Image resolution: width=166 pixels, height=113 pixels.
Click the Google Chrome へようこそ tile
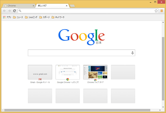pyautogui.click(x=68, y=72)
